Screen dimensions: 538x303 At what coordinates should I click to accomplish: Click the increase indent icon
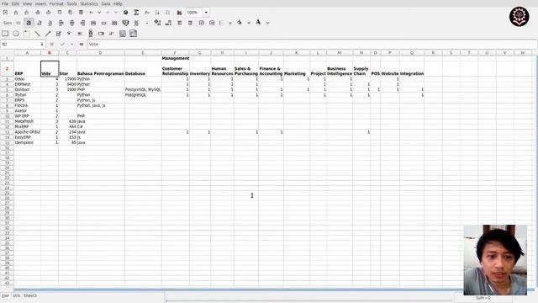click(190, 23)
